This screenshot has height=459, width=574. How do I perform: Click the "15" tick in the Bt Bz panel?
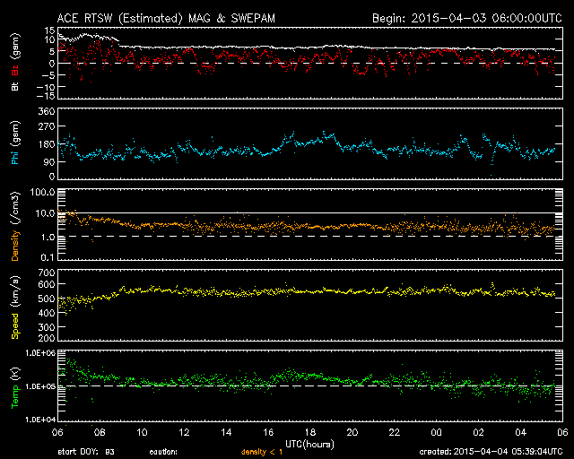pyautogui.click(x=50, y=30)
